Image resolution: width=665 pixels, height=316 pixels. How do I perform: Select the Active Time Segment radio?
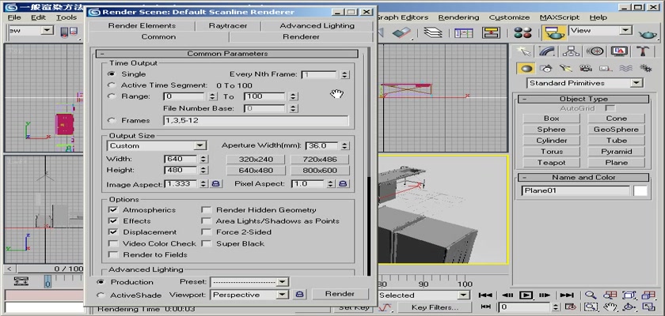[112, 85]
